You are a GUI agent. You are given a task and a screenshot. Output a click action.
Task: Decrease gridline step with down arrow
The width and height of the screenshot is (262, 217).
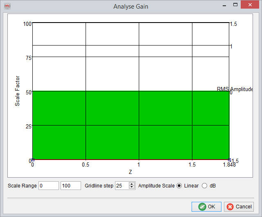pos(132,187)
